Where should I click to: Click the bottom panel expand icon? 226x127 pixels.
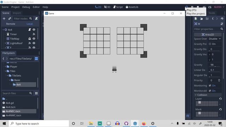(x=188, y=116)
